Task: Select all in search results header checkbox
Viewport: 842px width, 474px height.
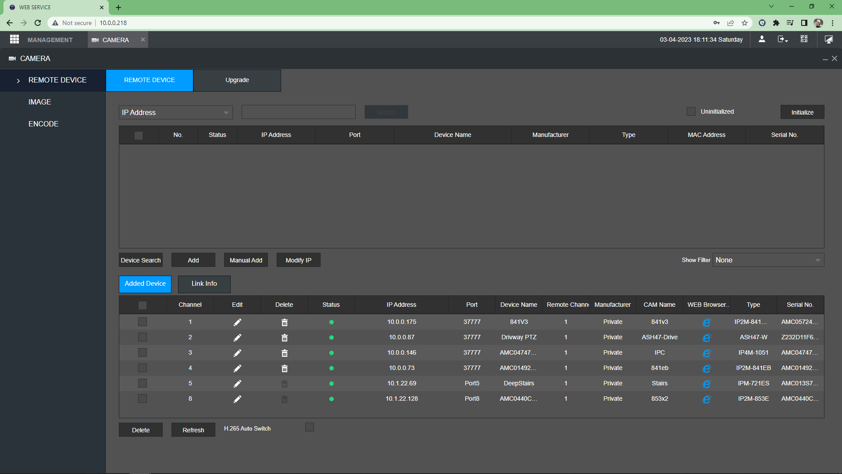Action: pos(139,135)
